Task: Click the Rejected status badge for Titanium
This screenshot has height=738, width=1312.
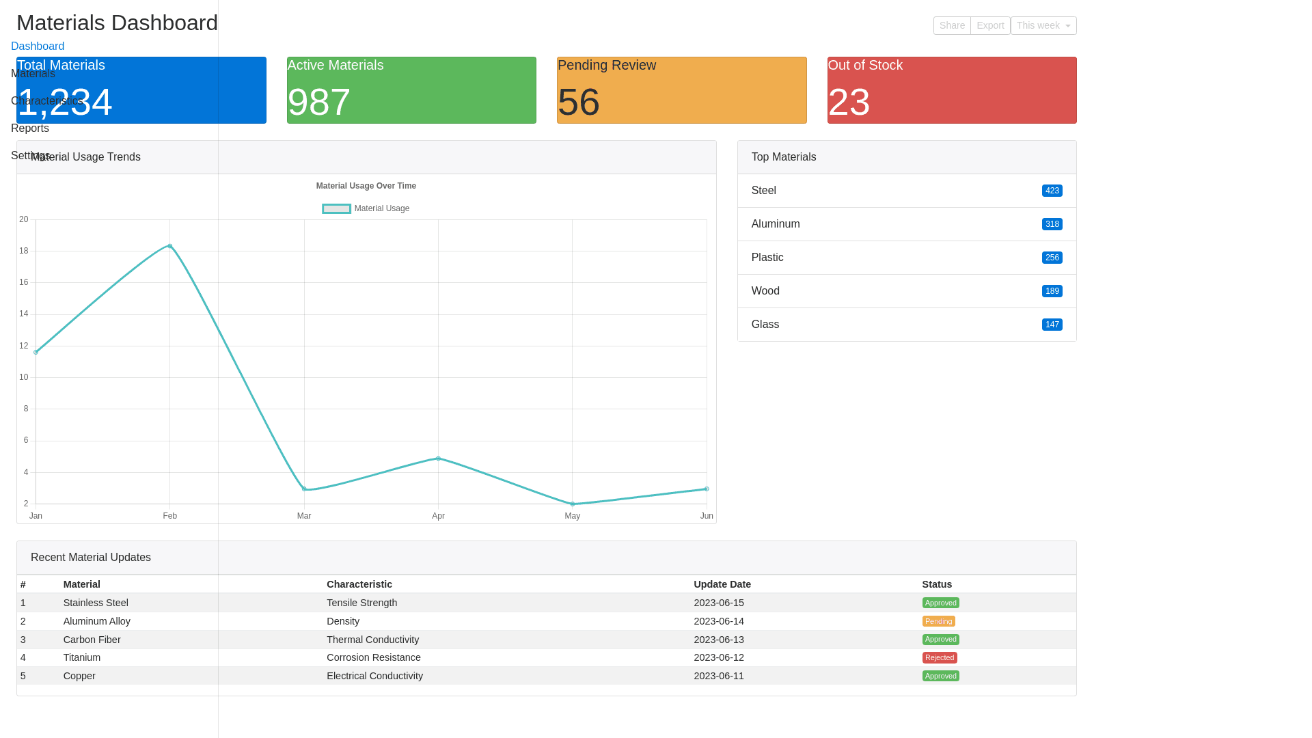Action: (x=939, y=658)
